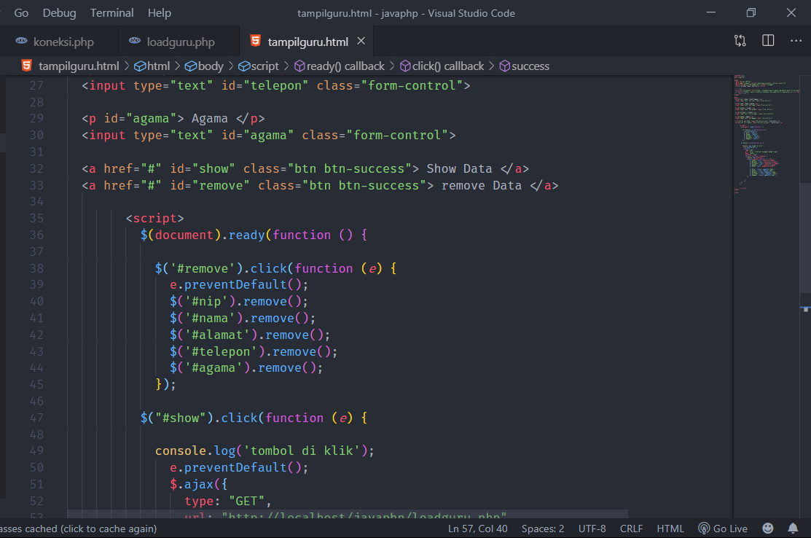Screen dimensions: 811x538
Task: Restore down the VS Code window
Action: click(x=751, y=12)
